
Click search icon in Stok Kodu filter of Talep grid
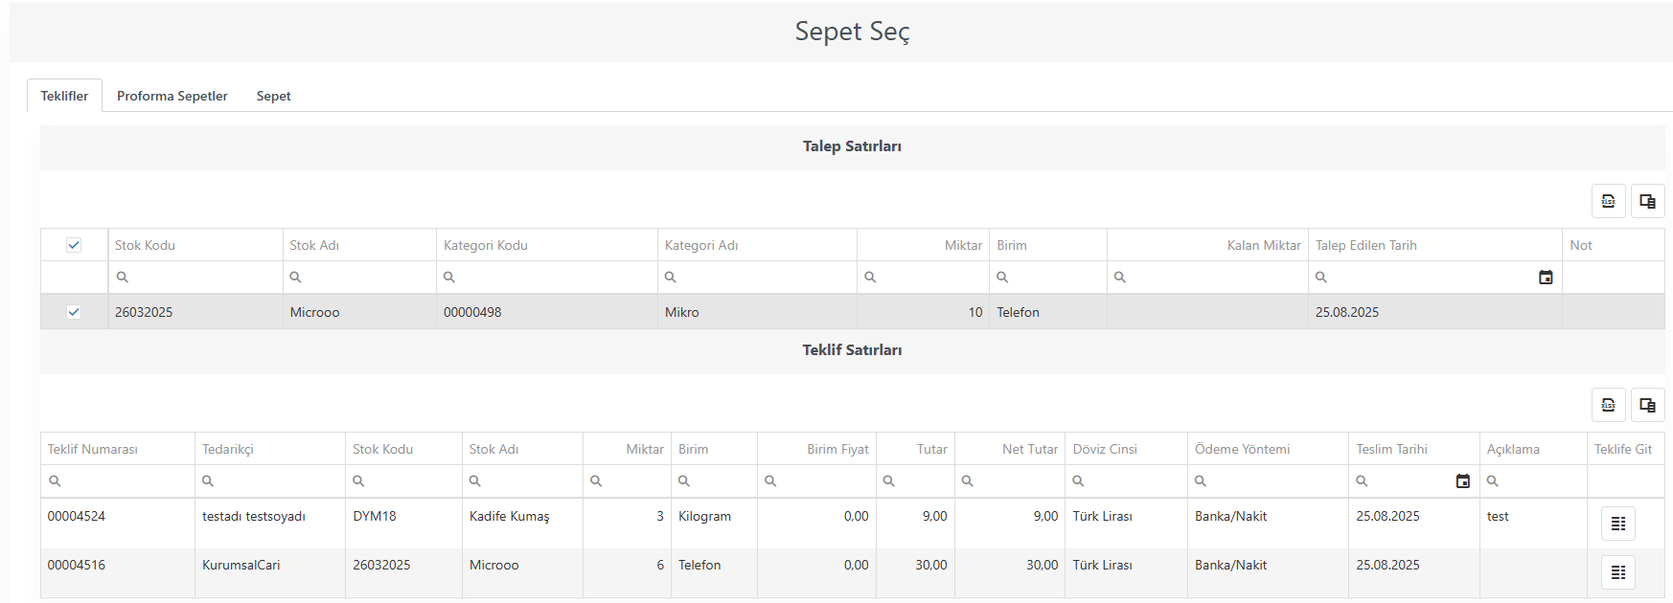tap(123, 278)
